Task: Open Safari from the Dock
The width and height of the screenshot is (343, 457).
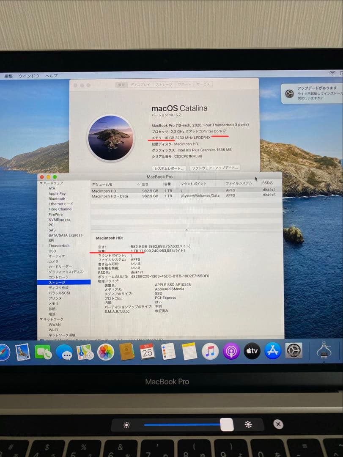Action: (4, 352)
